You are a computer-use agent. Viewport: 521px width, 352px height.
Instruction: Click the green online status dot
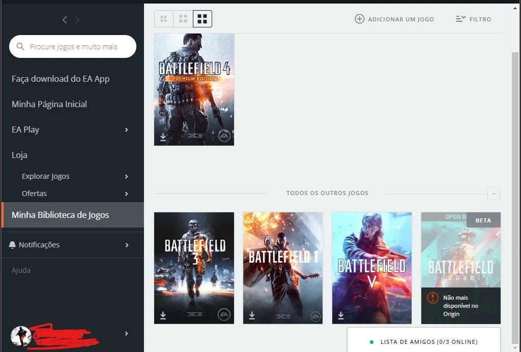click(371, 342)
